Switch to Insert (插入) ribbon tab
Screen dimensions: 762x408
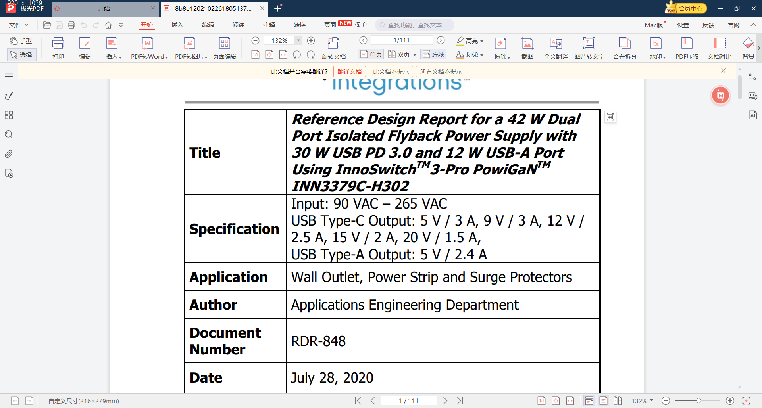(x=177, y=25)
